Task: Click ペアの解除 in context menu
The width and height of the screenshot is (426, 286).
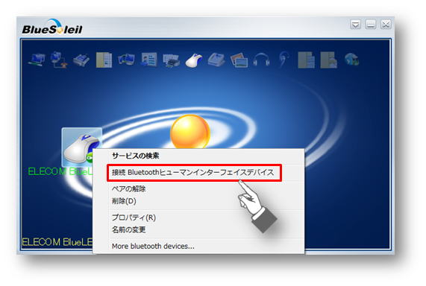Action: click(x=129, y=189)
